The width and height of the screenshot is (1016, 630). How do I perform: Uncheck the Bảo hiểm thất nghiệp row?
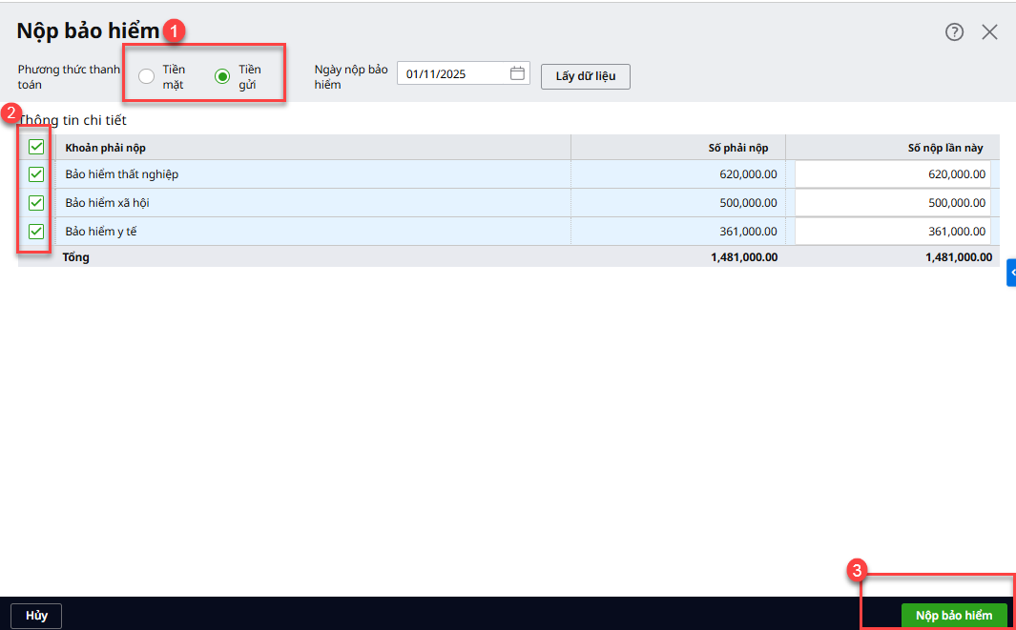(x=36, y=174)
